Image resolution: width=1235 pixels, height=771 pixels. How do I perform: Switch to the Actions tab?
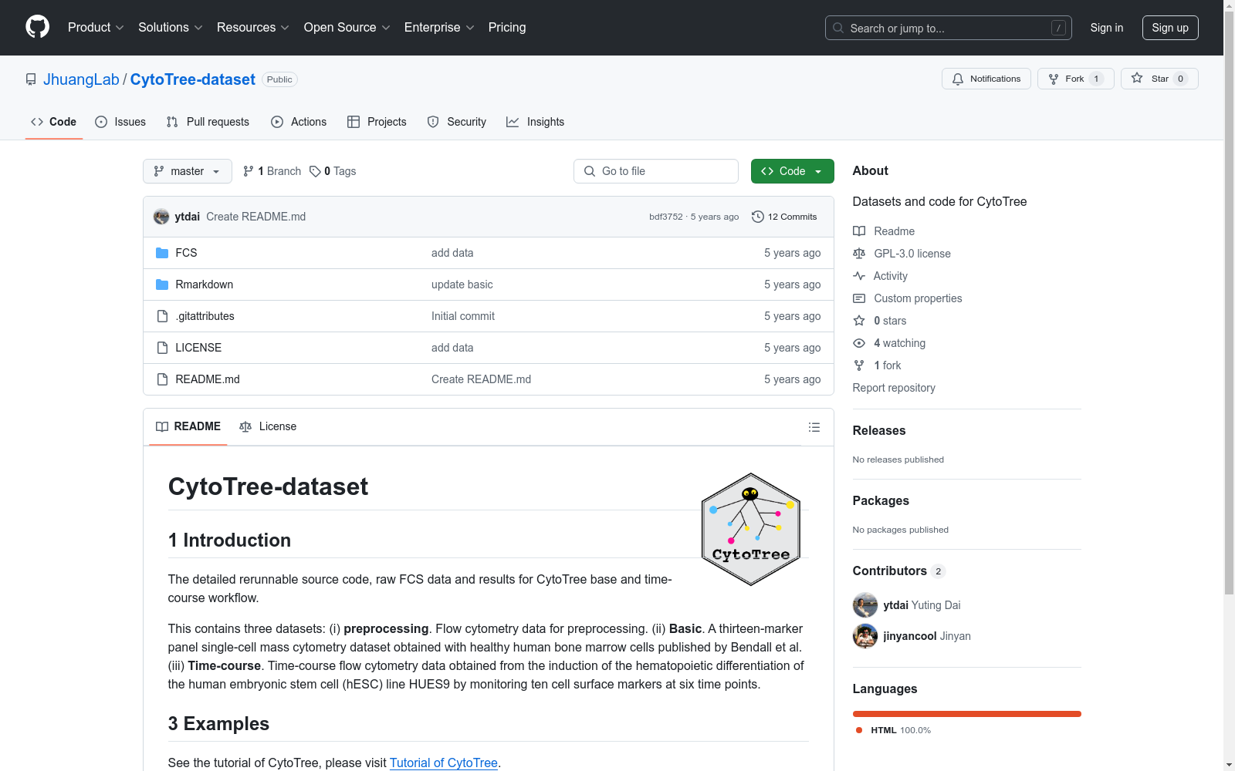(x=299, y=122)
